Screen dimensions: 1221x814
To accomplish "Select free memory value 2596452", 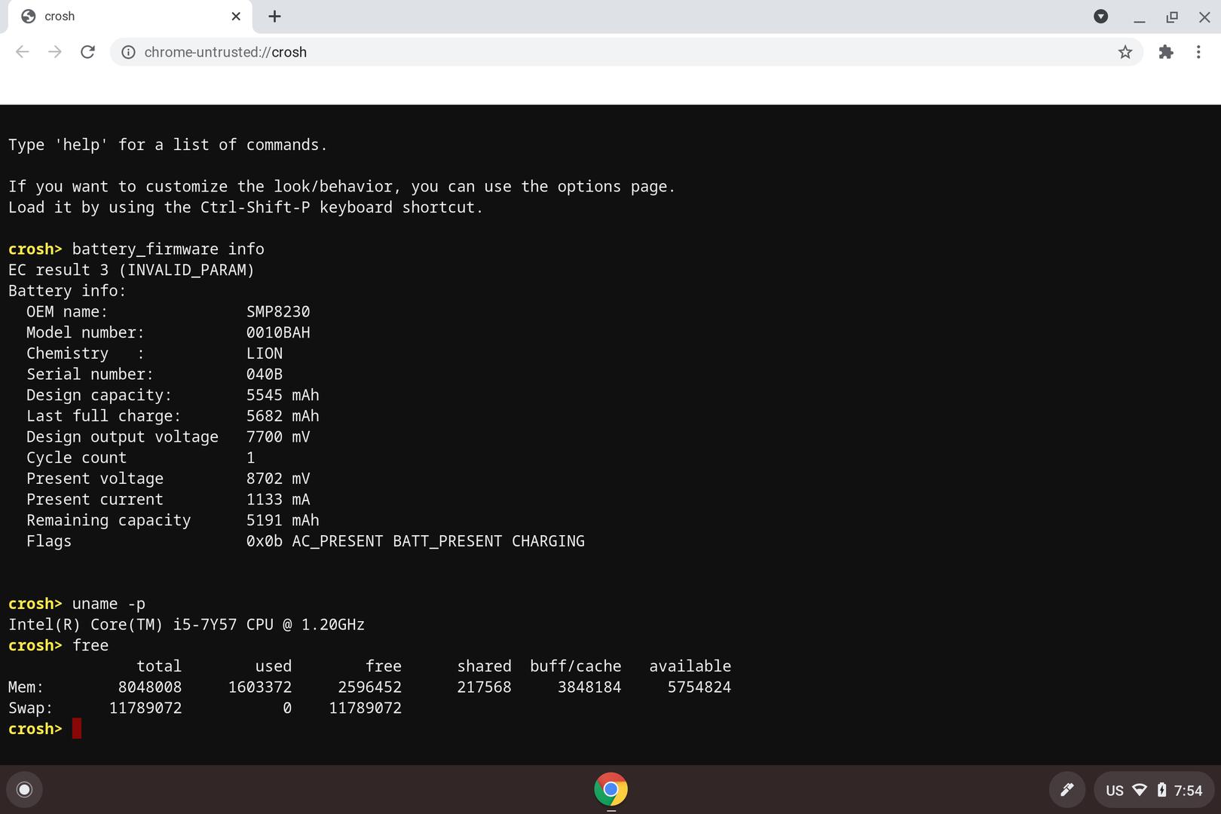I will point(370,687).
